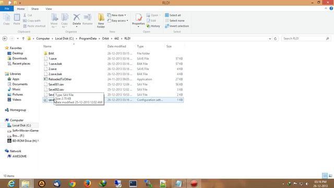The height and width of the screenshot is (188, 334).
Task: Click Copy path in ribbon
Action: 32,21
